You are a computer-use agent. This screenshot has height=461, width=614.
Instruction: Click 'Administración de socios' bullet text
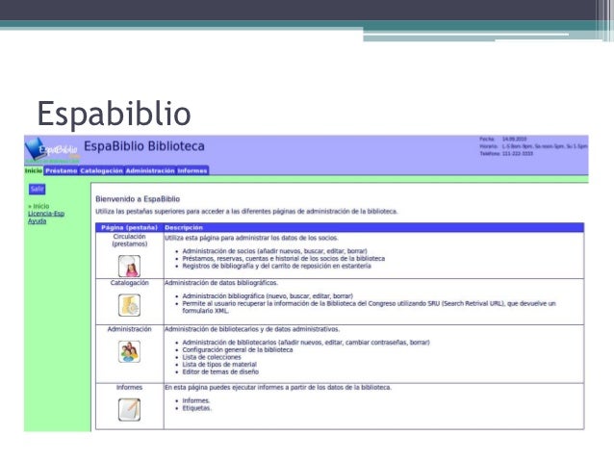pyautogui.click(x=275, y=251)
